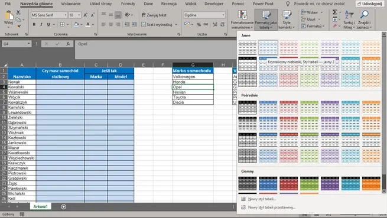Click cell containing Volkswagen
Image resolution: width=387 pixels, height=218 pixels.
pyautogui.click(x=193, y=77)
